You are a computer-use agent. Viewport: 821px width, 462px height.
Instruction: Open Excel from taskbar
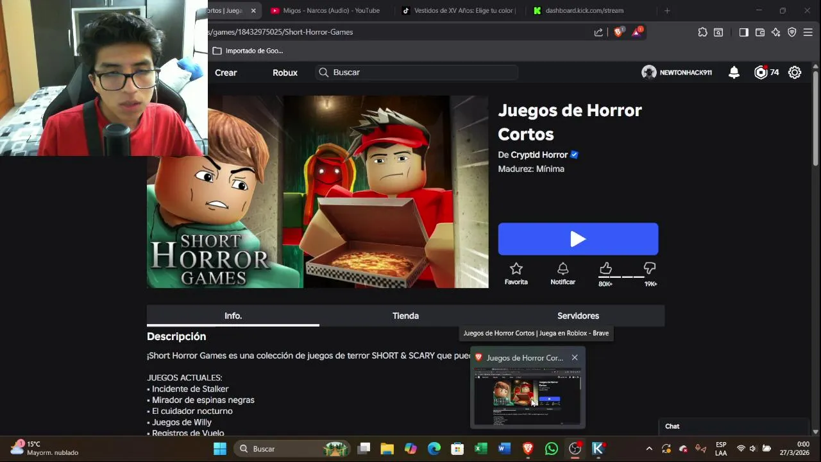[481, 449]
